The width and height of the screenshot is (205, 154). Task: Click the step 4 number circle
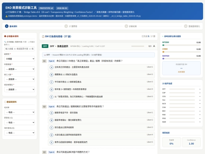[186, 26]
